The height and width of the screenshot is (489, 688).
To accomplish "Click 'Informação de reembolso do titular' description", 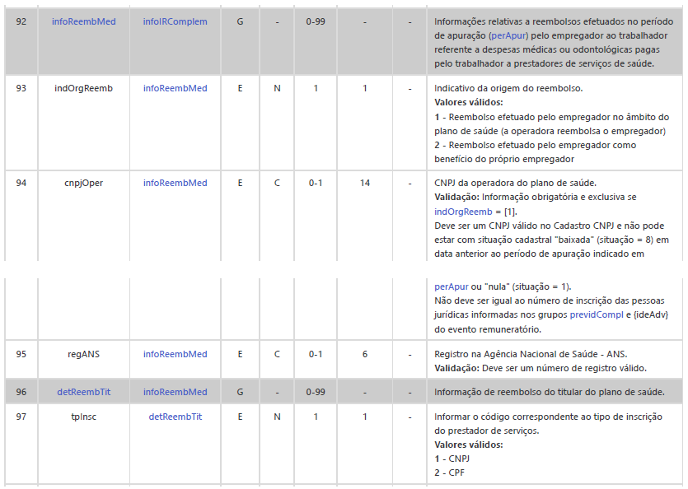I will [x=550, y=392].
